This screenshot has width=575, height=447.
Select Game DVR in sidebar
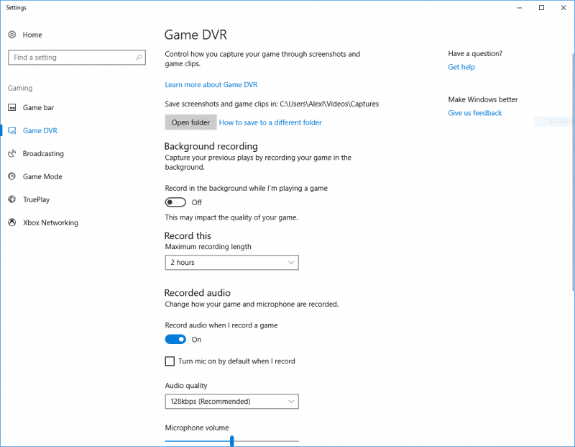pyautogui.click(x=40, y=131)
